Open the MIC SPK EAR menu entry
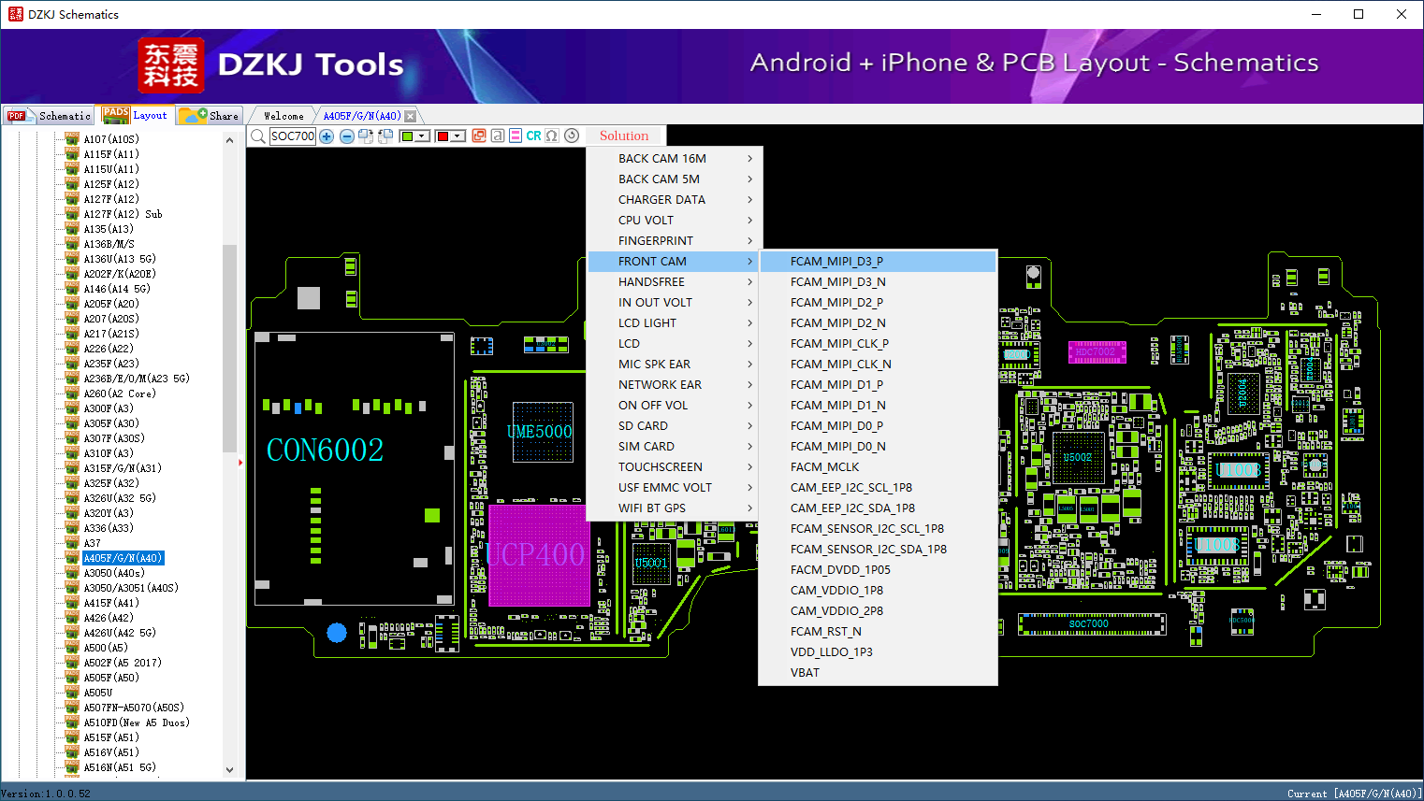Image resolution: width=1424 pixels, height=801 pixels. (x=675, y=365)
